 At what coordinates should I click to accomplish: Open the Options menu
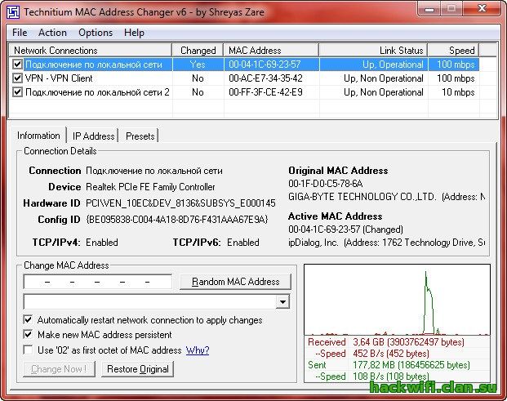(x=96, y=33)
